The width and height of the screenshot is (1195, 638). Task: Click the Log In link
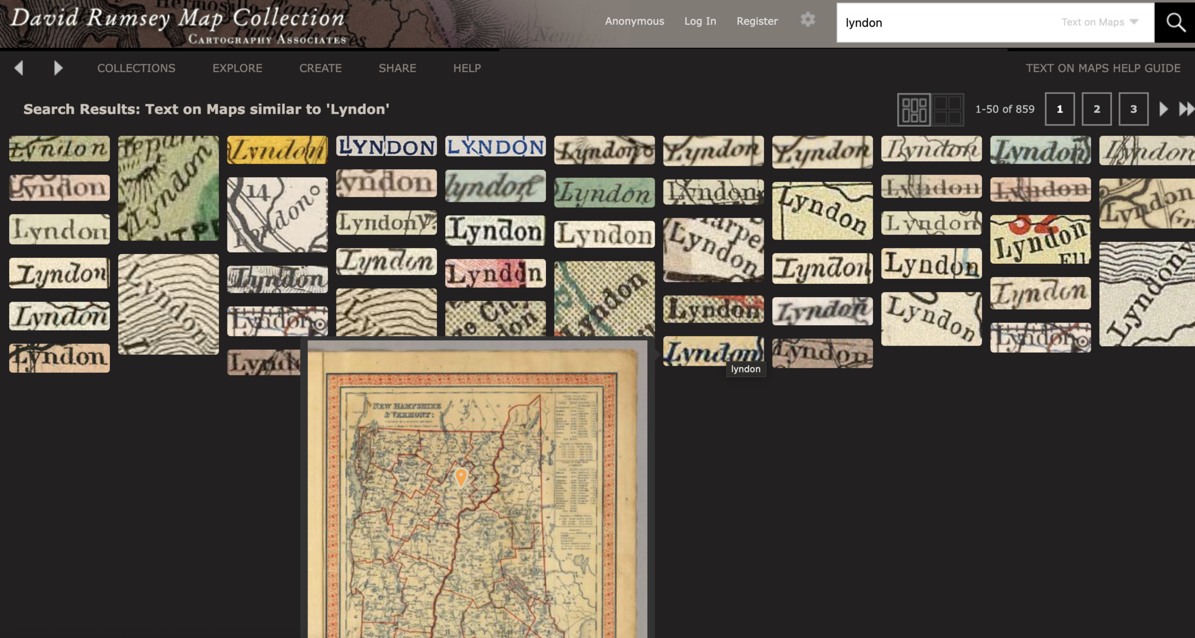pos(700,21)
